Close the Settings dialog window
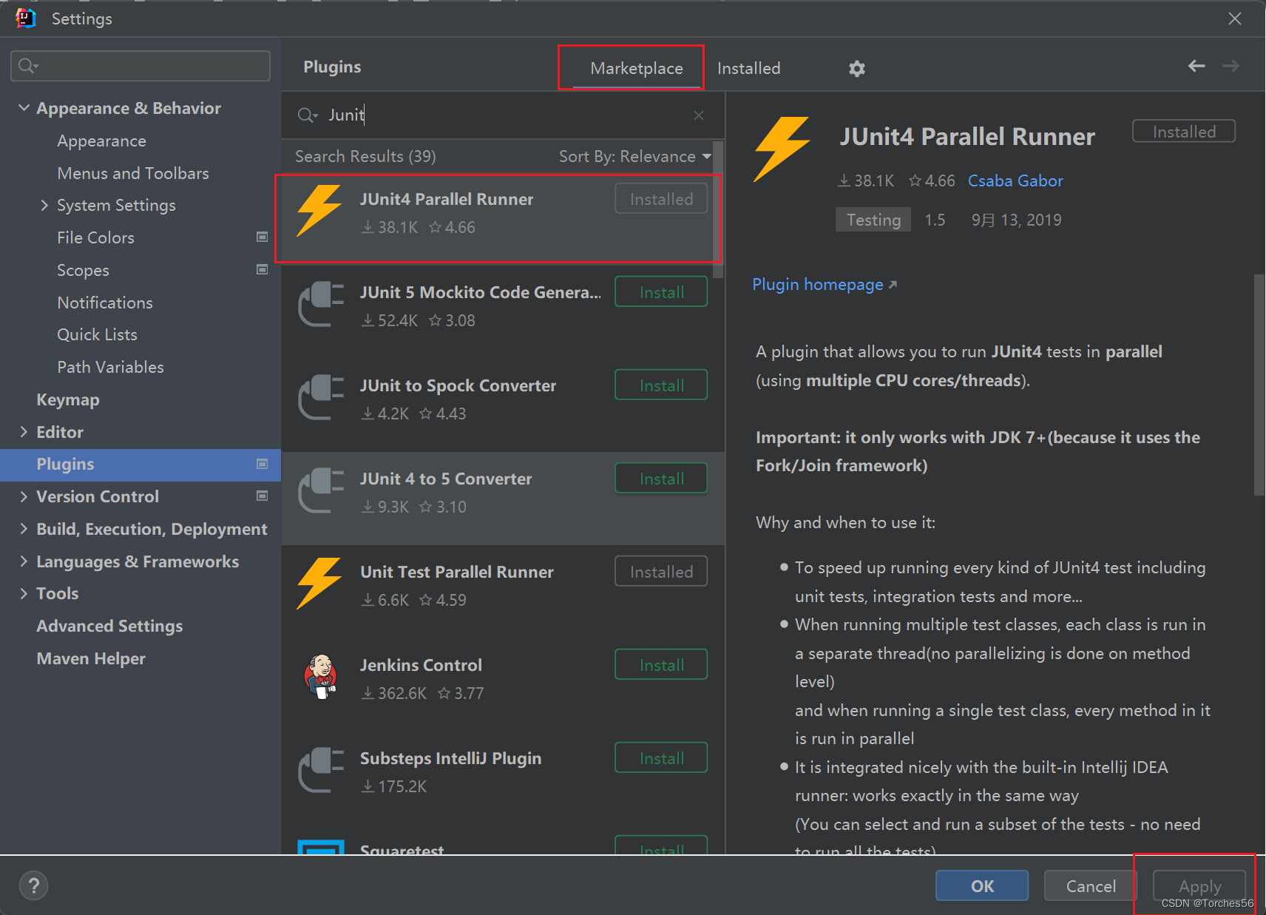The height and width of the screenshot is (915, 1266). click(1235, 18)
